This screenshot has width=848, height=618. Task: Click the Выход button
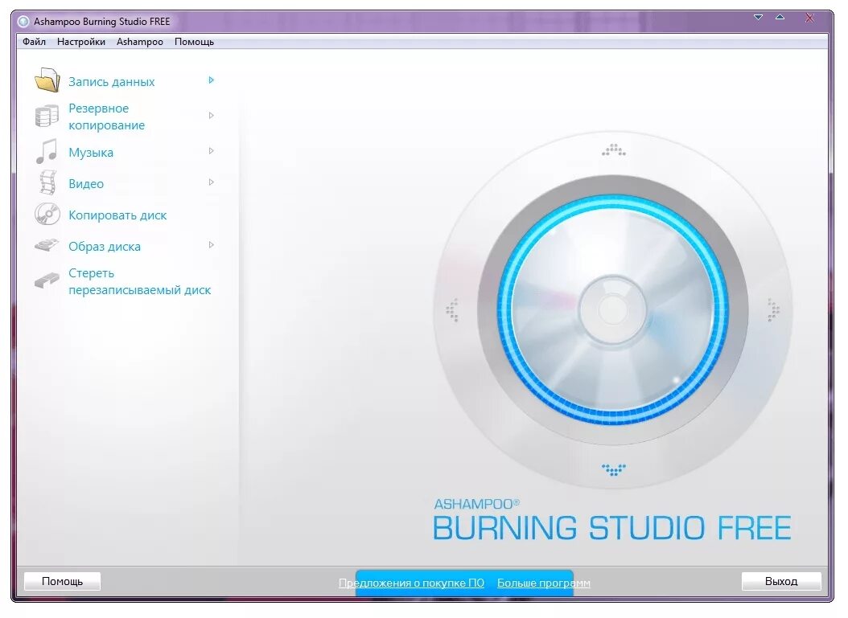click(x=781, y=581)
